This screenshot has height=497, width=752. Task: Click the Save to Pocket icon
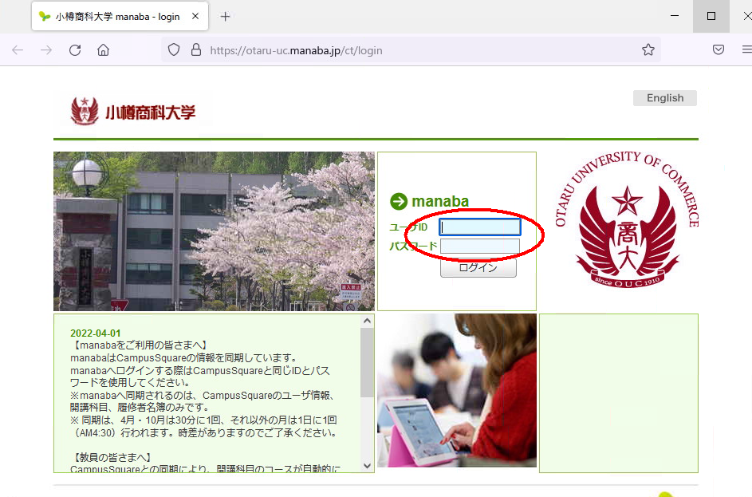(x=719, y=50)
